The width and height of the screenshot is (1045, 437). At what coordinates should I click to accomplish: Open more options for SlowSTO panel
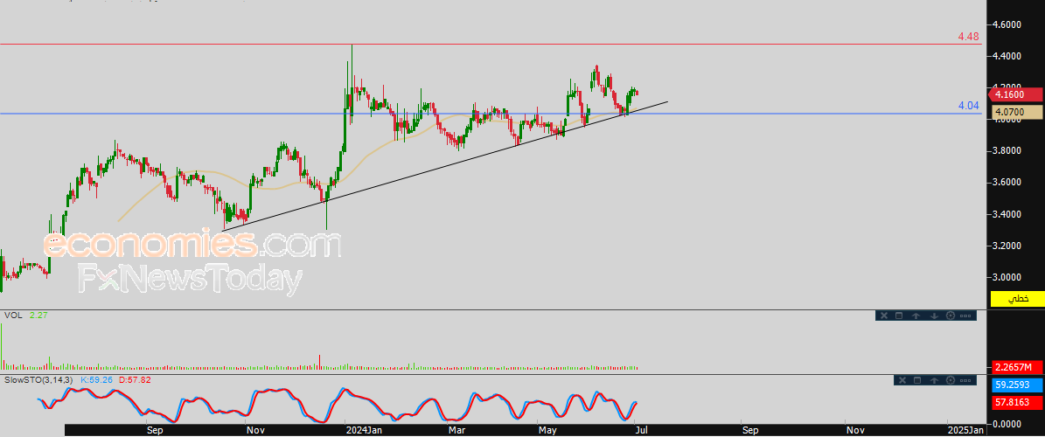pyautogui.click(x=965, y=380)
